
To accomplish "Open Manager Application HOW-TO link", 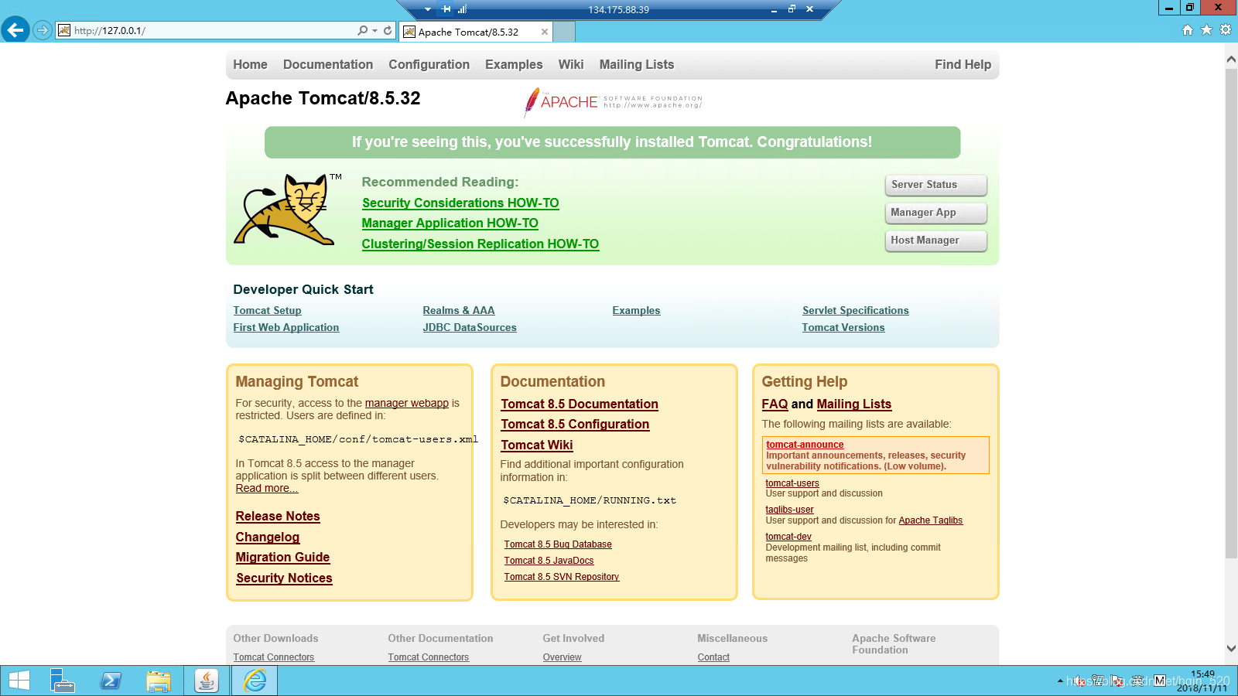I will coord(450,223).
